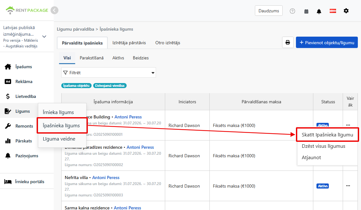The width and height of the screenshot is (361, 210).
Task: Open Antoni Peress link for Sarma kalna rezidence
Action: [x=127, y=208]
